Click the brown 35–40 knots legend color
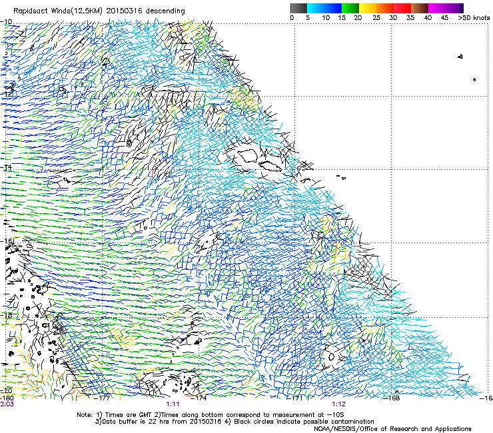The image size is (493, 433). tap(420, 8)
